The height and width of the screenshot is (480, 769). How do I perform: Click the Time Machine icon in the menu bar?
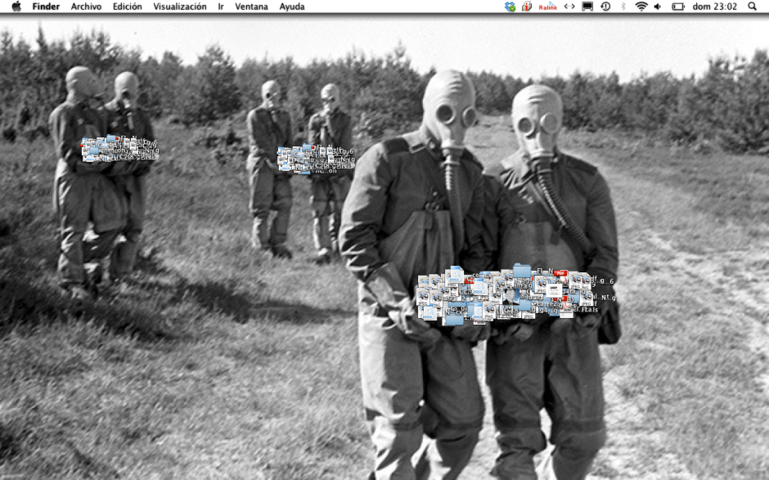[605, 6]
